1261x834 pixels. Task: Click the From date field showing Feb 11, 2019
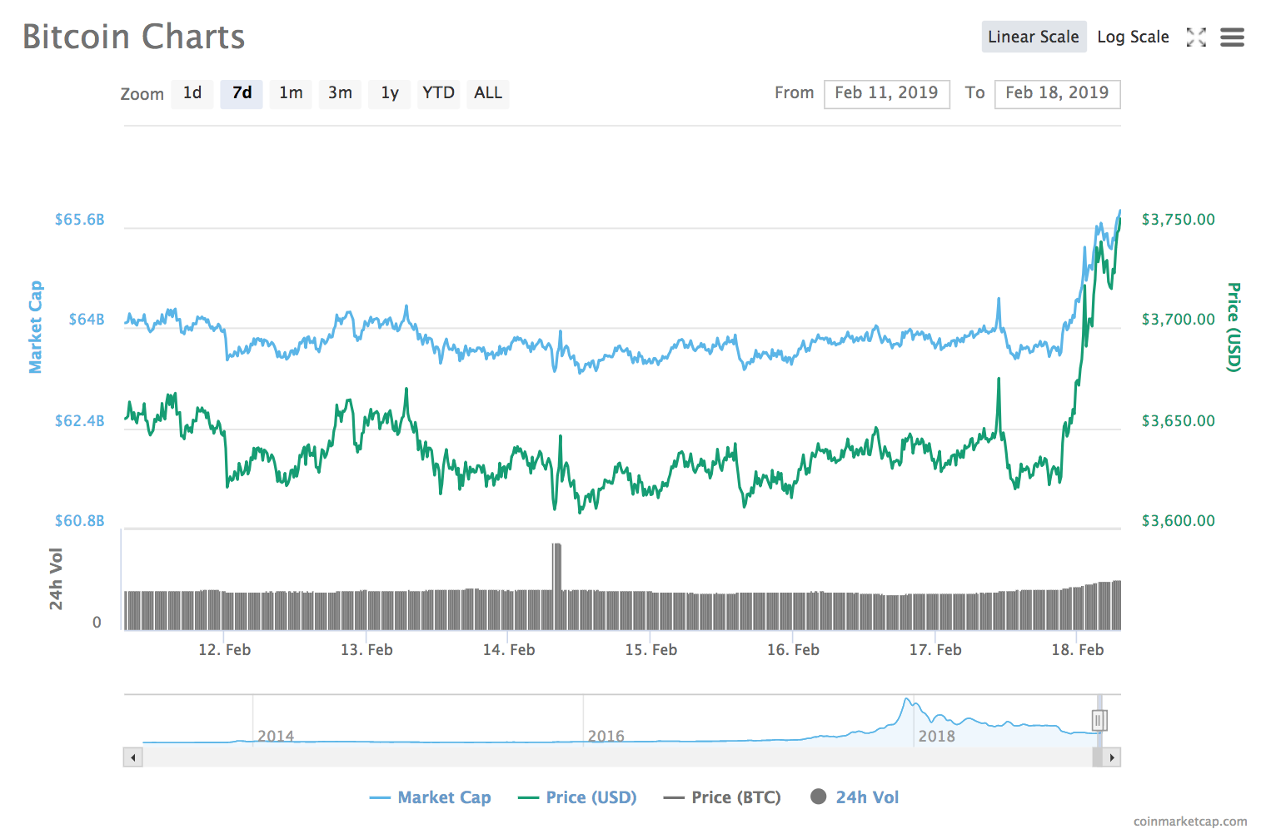coord(886,93)
